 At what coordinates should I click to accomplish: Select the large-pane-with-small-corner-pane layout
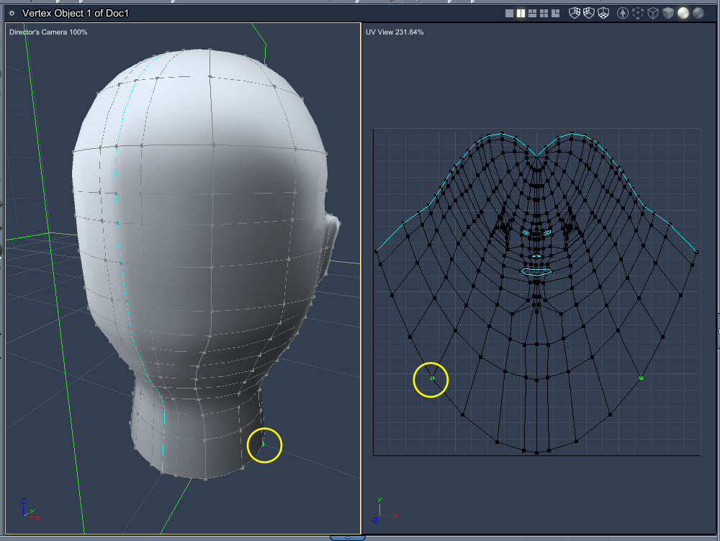[x=555, y=13]
